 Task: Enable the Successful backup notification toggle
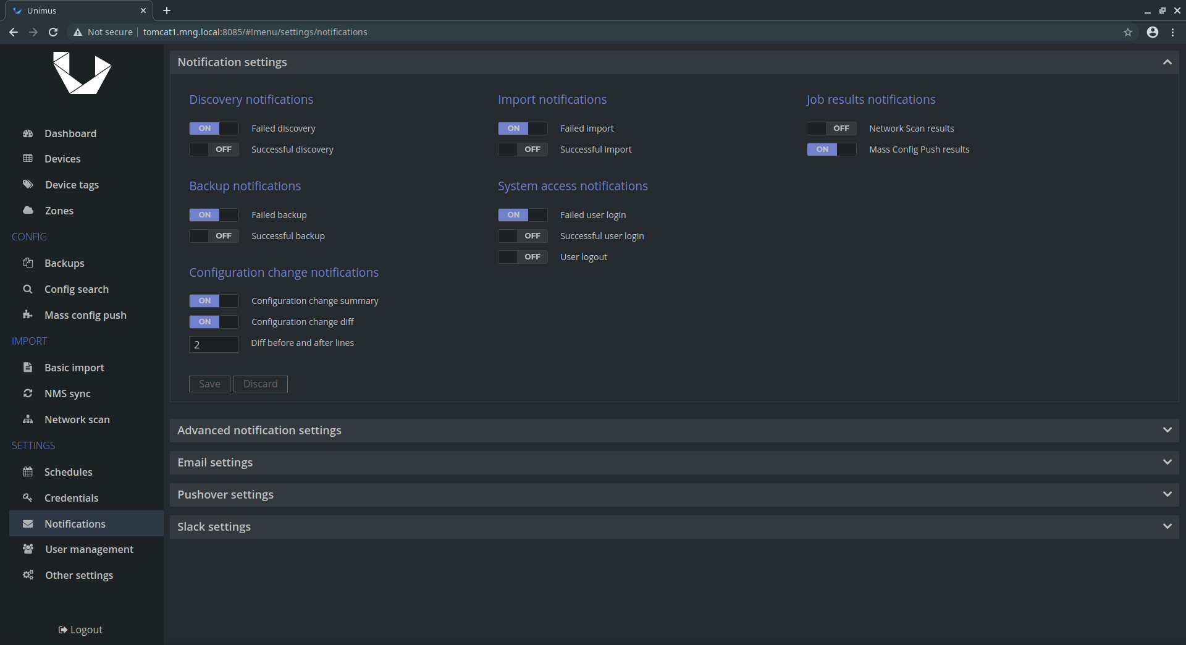click(x=213, y=236)
